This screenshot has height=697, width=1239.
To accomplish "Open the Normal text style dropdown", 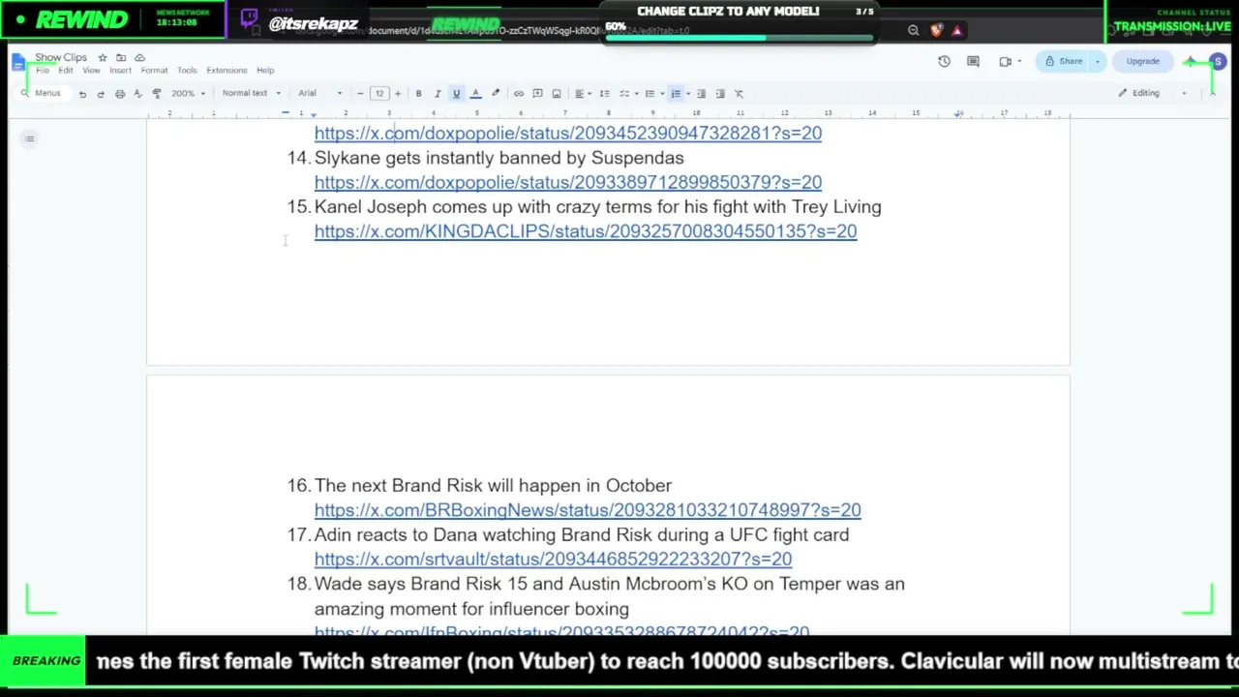I will pyautogui.click(x=251, y=94).
